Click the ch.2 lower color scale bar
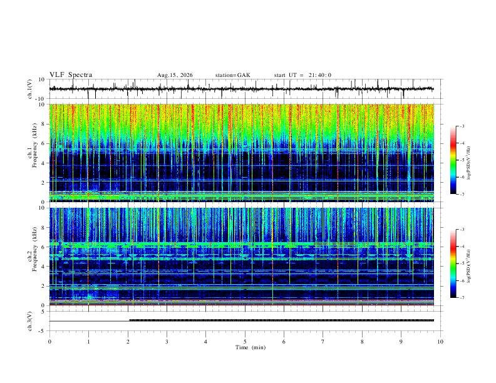The image size is (496, 383). (x=453, y=263)
